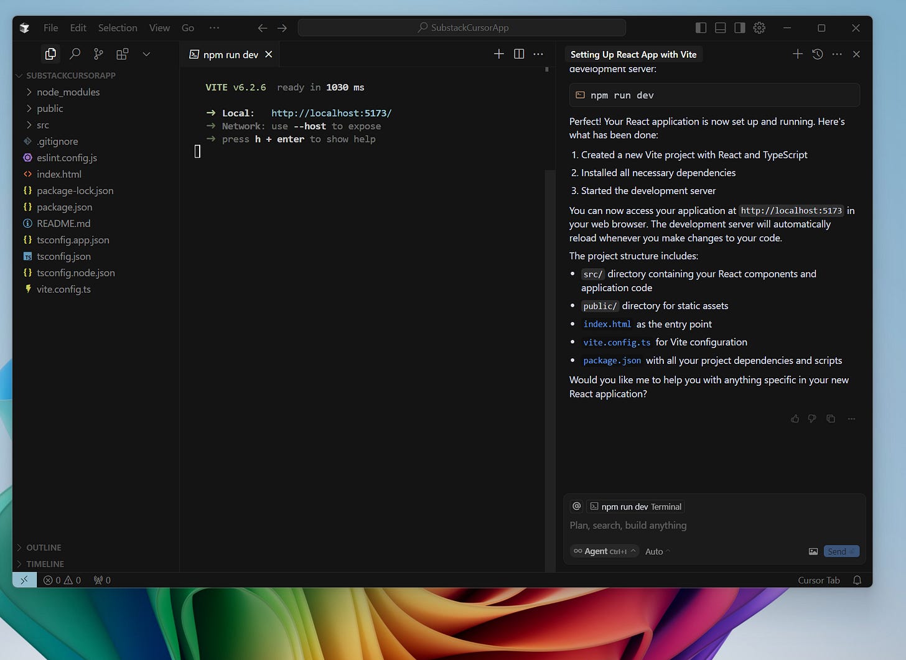This screenshot has width=906, height=660.
Task: Close the chat panel
Action: [856, 54]
